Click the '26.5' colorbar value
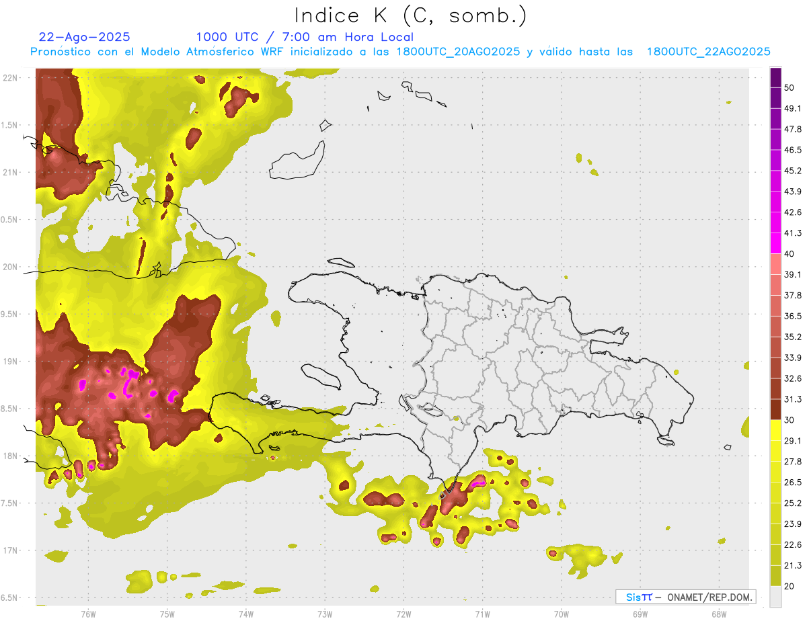807x623 pixels. [793, 483]
